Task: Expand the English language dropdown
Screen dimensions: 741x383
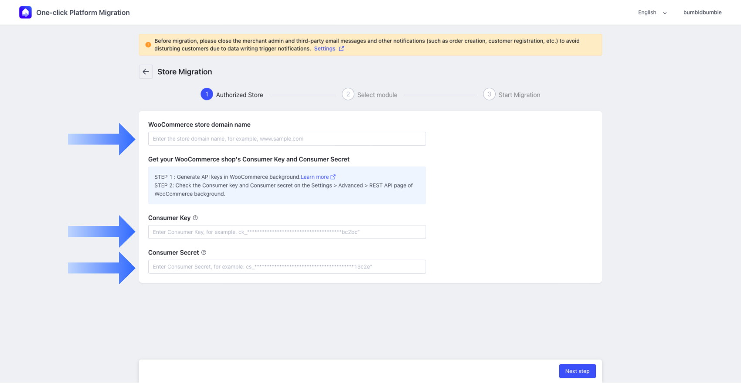Action: [653, 13]
